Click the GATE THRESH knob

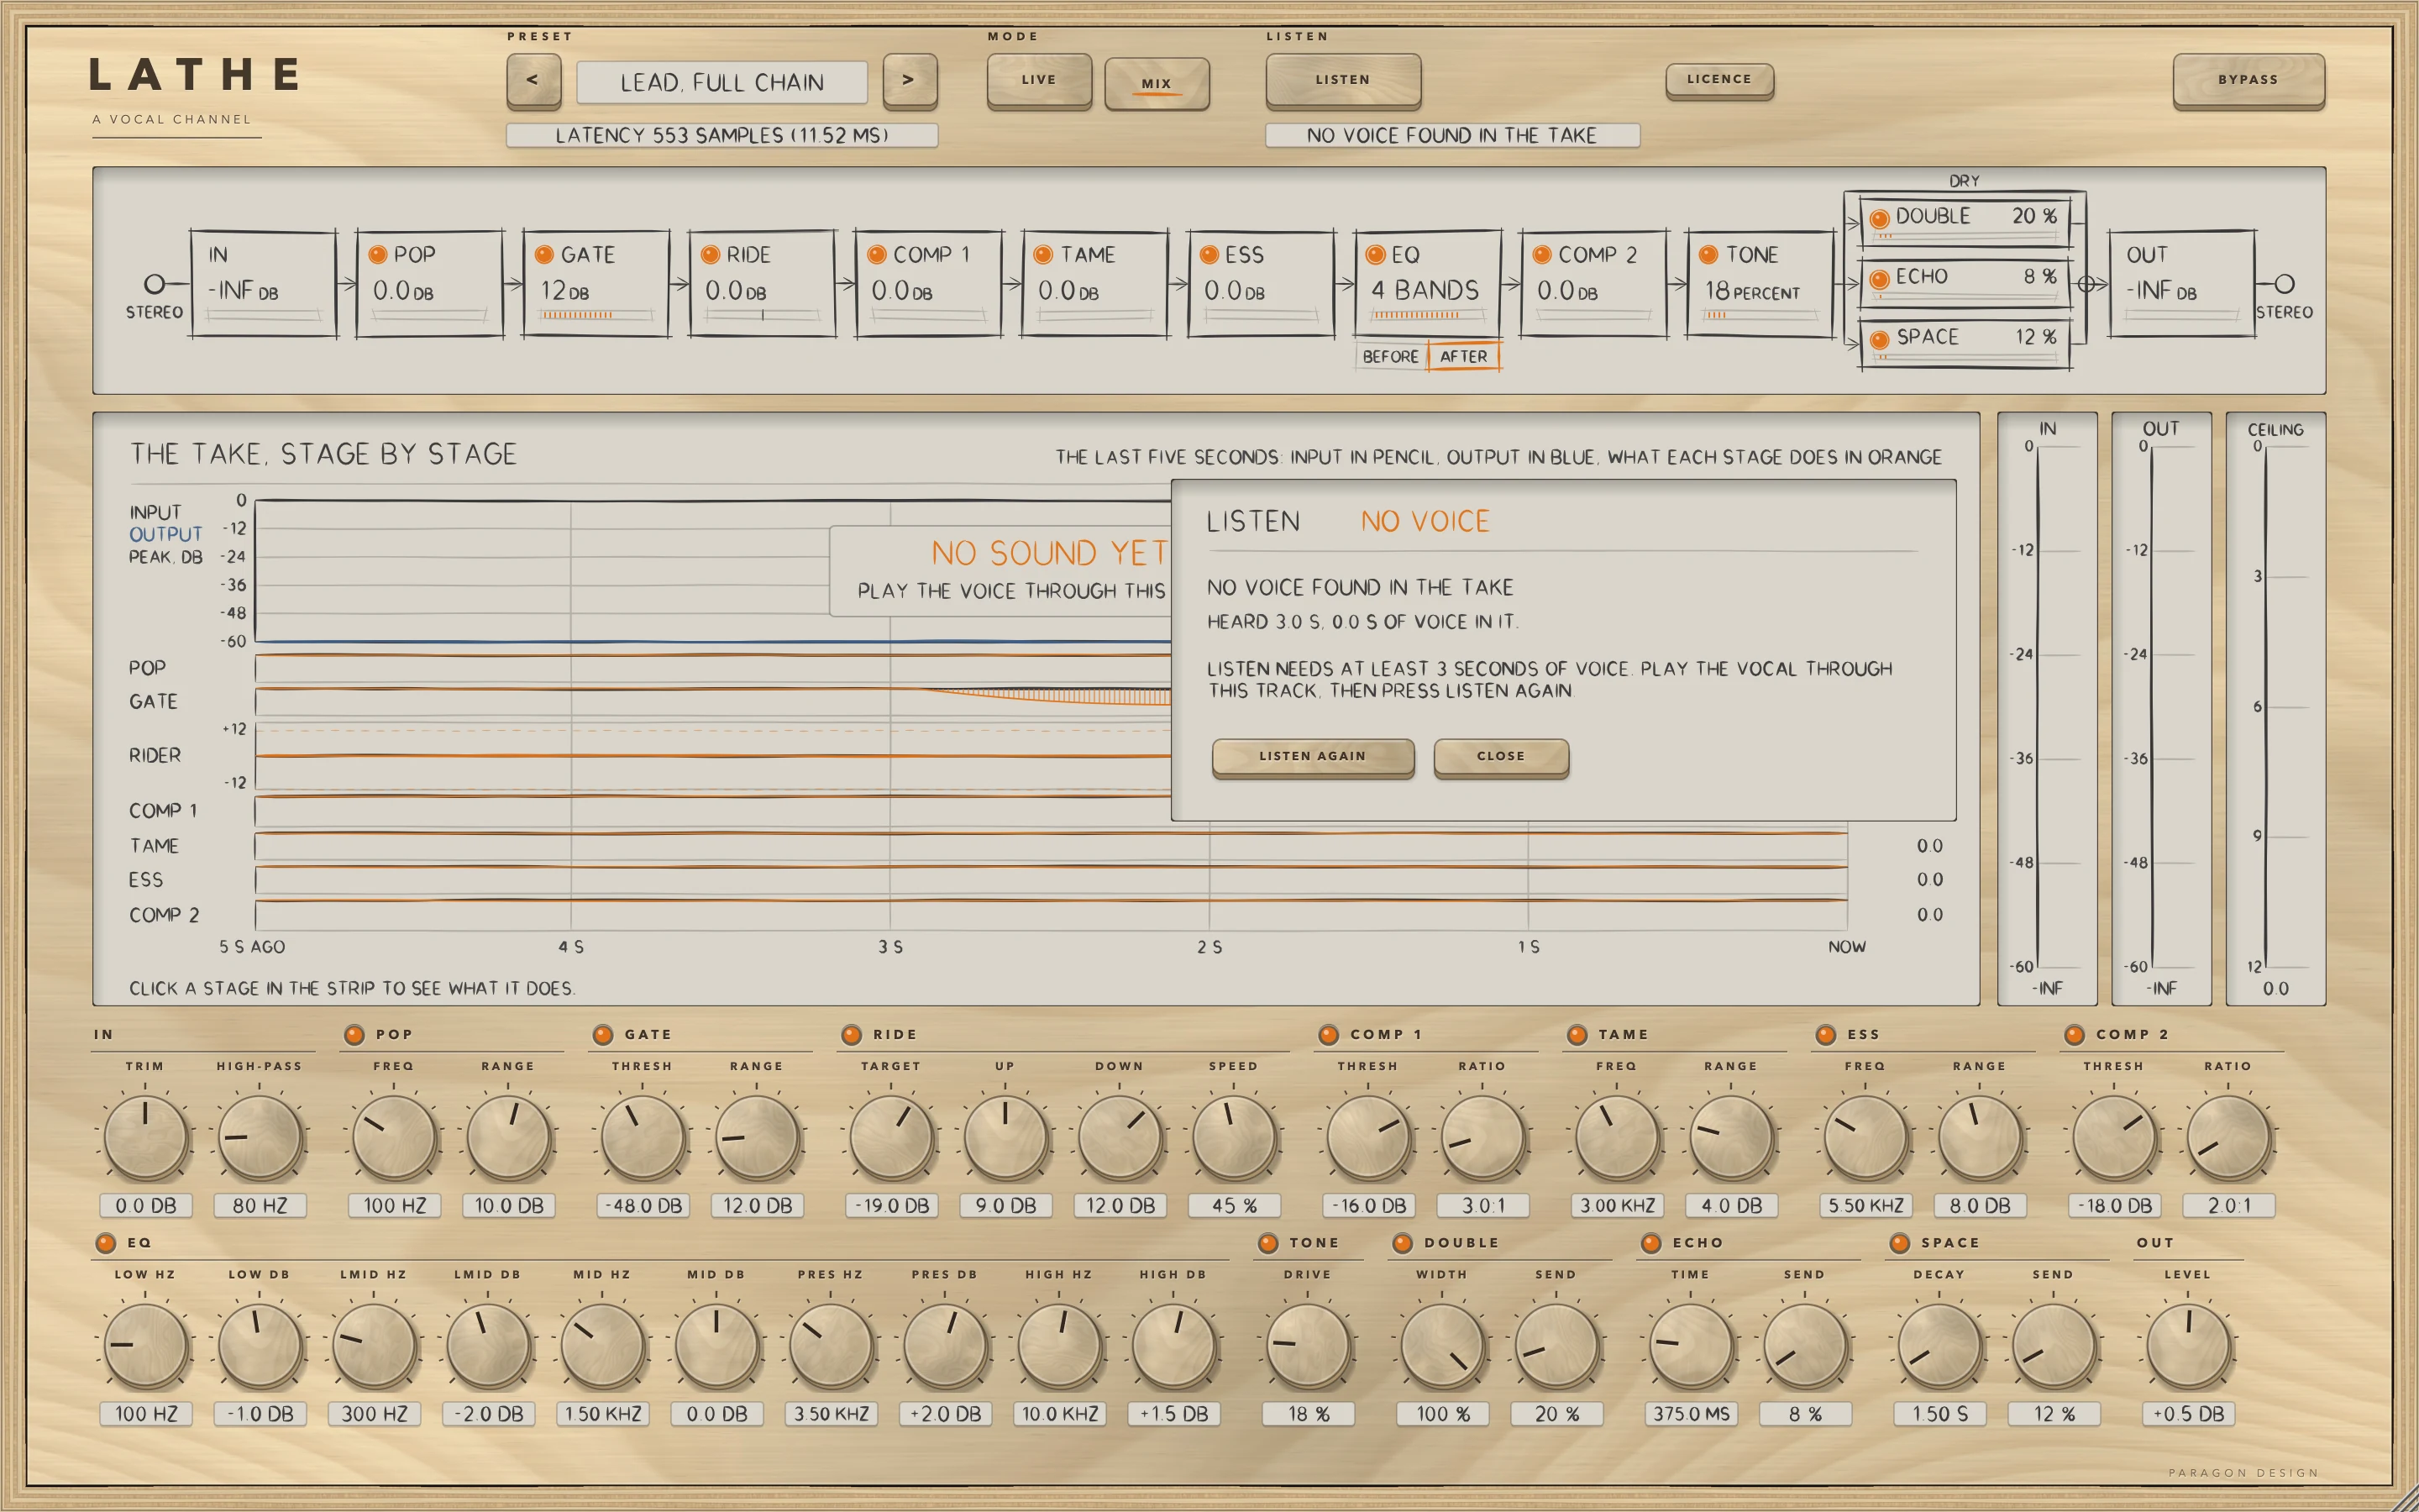pos(643,1138)
